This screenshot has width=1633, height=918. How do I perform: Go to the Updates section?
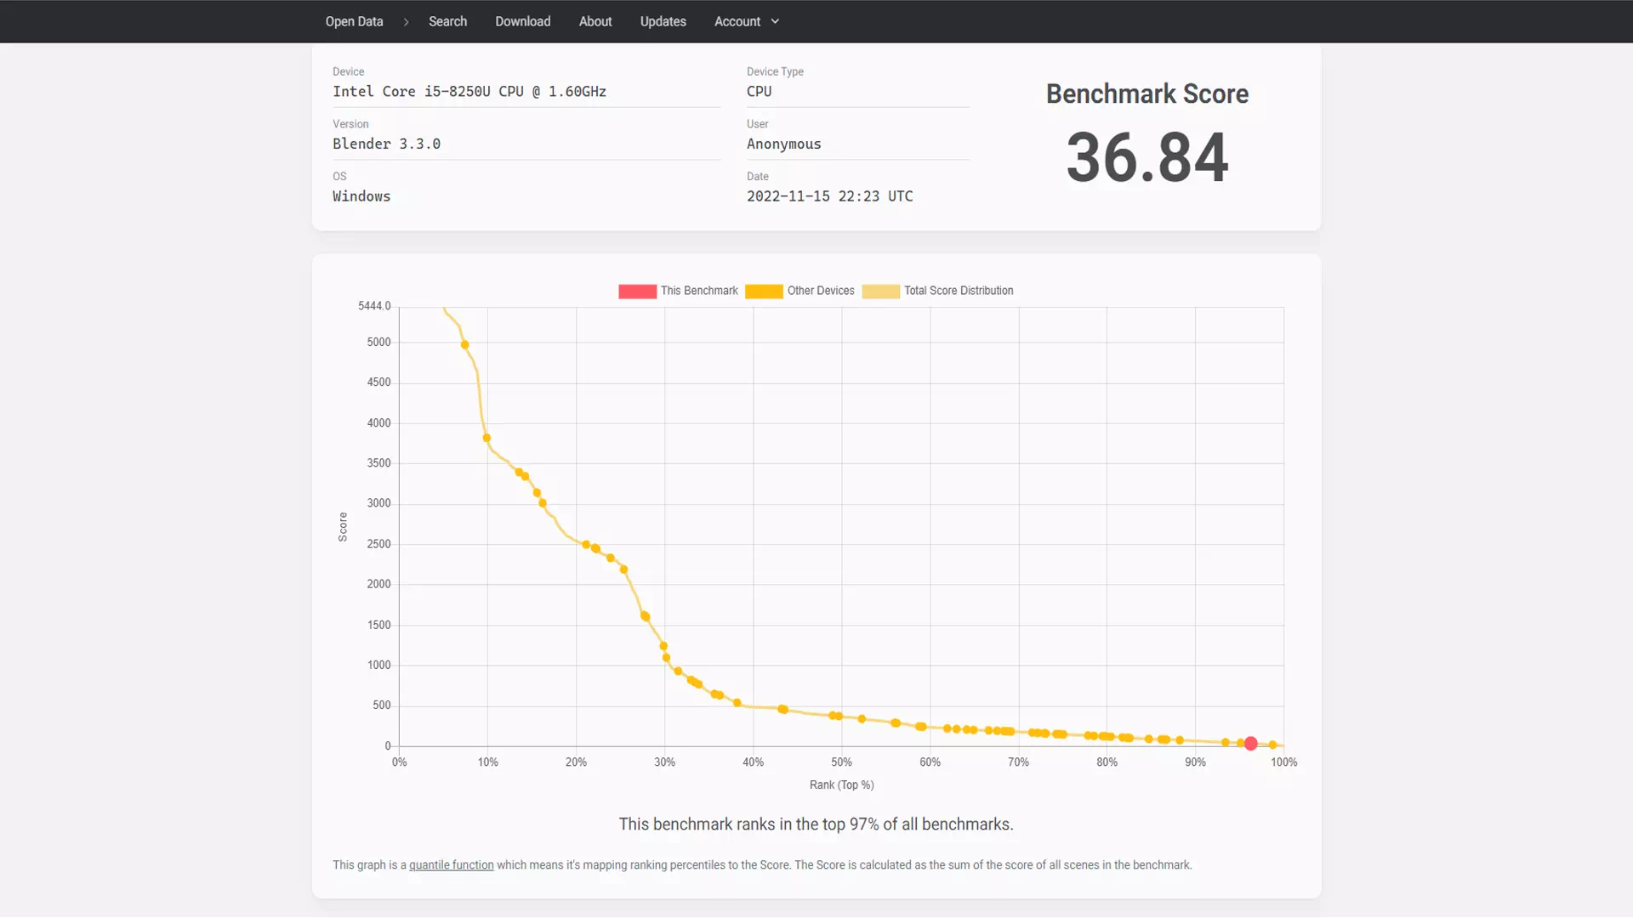(663, 21)
